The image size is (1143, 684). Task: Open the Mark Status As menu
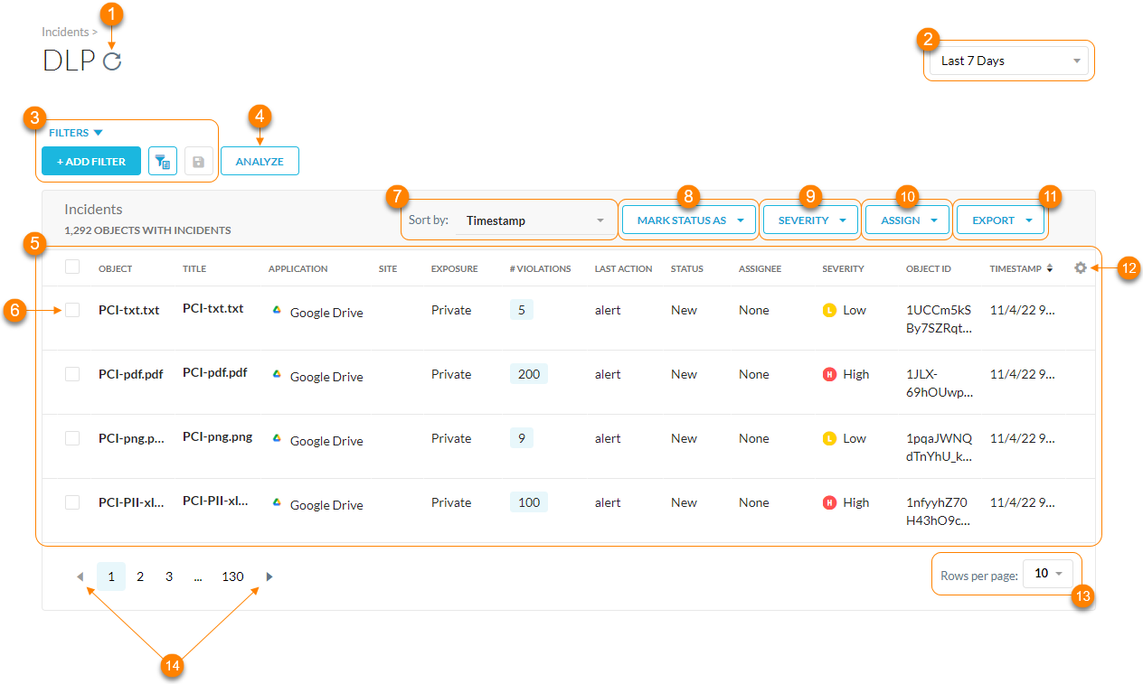688,220
